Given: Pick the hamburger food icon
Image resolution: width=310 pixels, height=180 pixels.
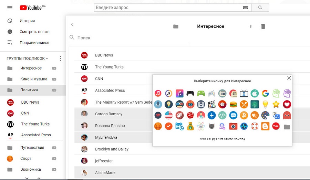Looking at the screenshot, I should pos(233,104).
